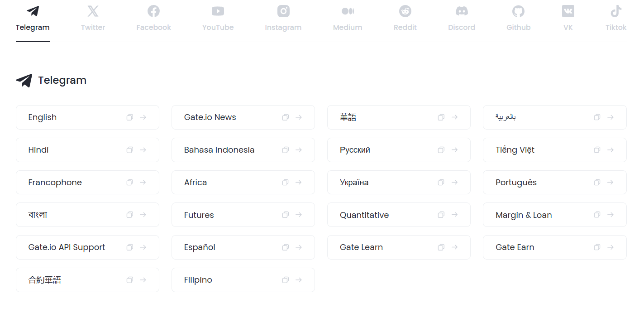The height and width of the screenshot is (313, 639).
Task: Open the Africa group arrow
Action: tap(299, 183)
